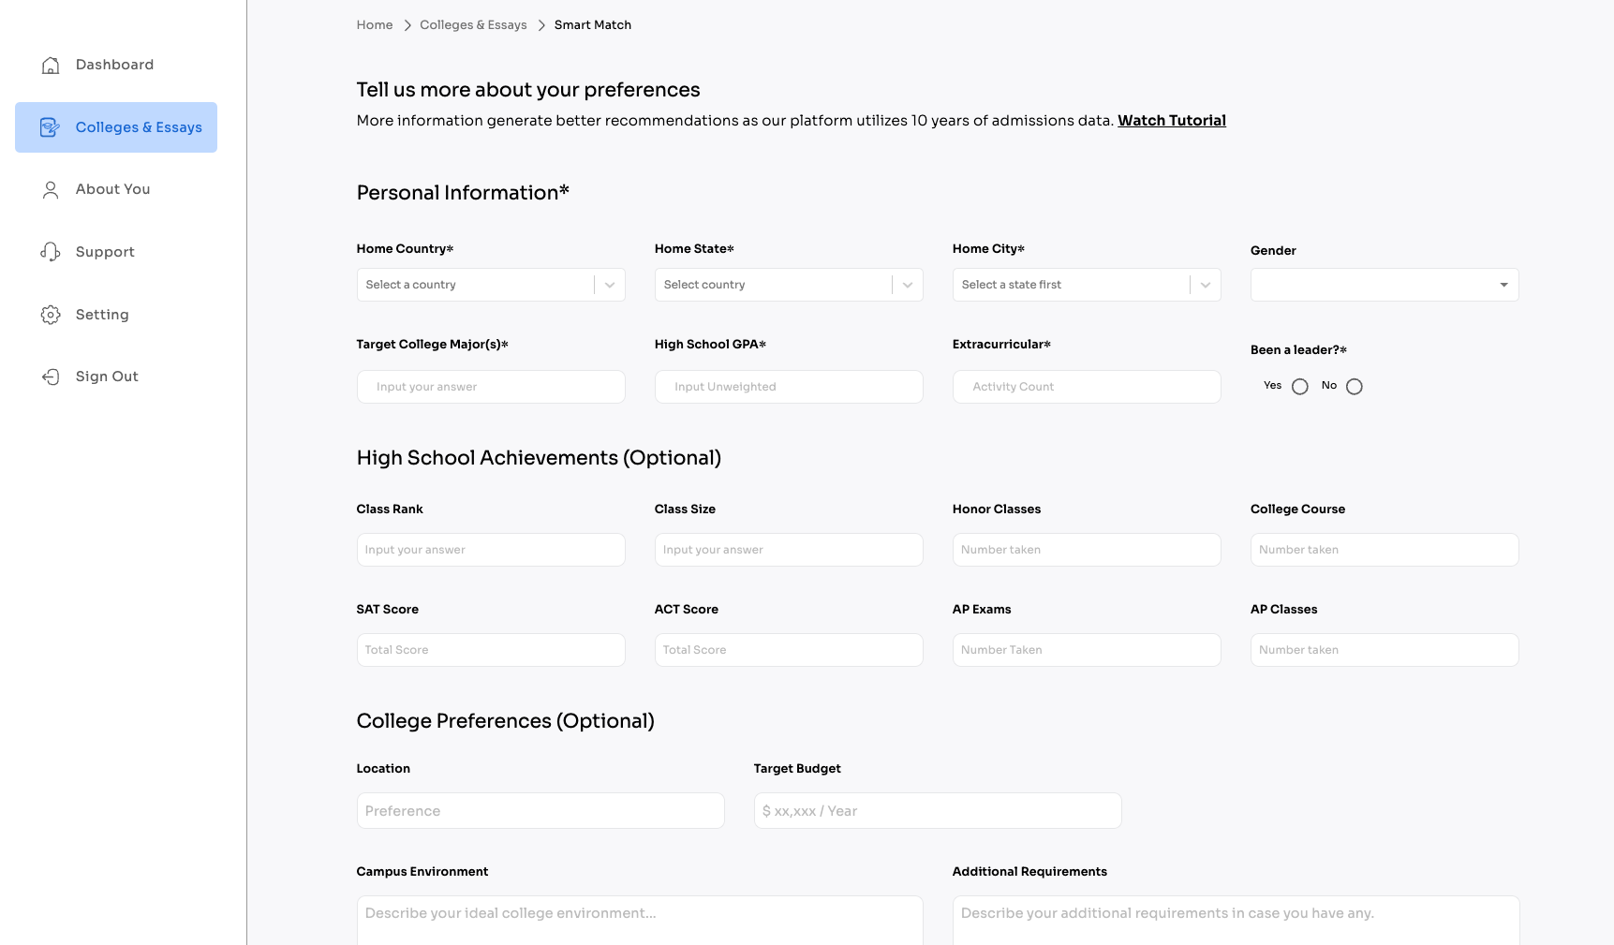Select No for Been a leader
The width and height of the screenshot is (1614, 945).
(1354, 387)
